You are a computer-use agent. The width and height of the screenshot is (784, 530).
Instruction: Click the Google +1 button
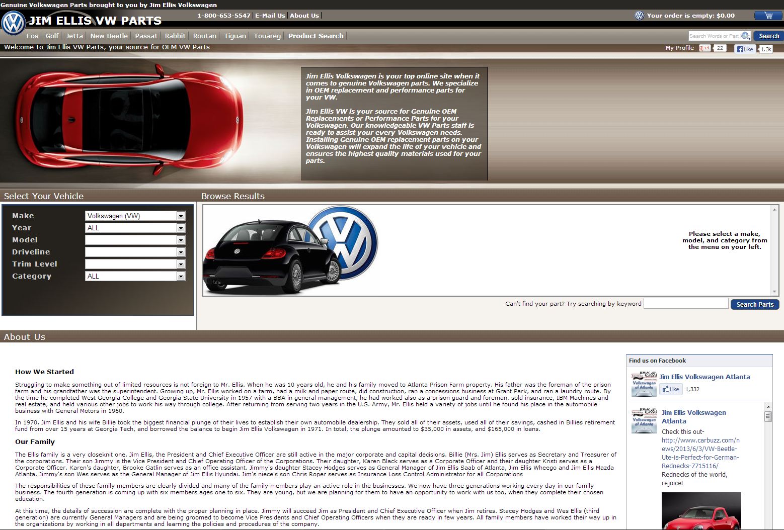(704, 48)
